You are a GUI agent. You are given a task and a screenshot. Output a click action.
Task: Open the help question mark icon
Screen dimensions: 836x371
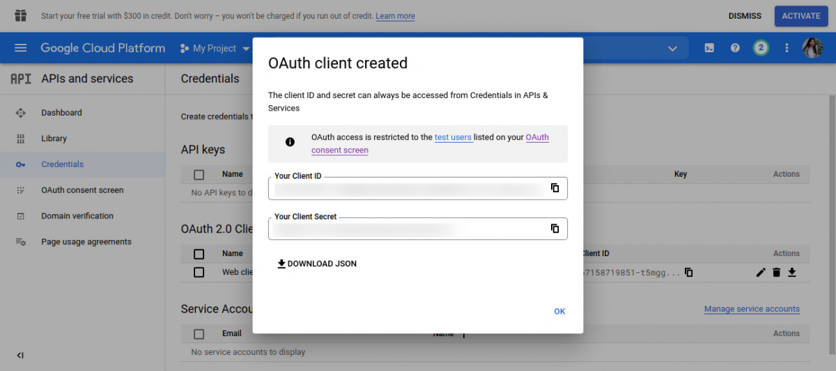[x=735, y=48]
